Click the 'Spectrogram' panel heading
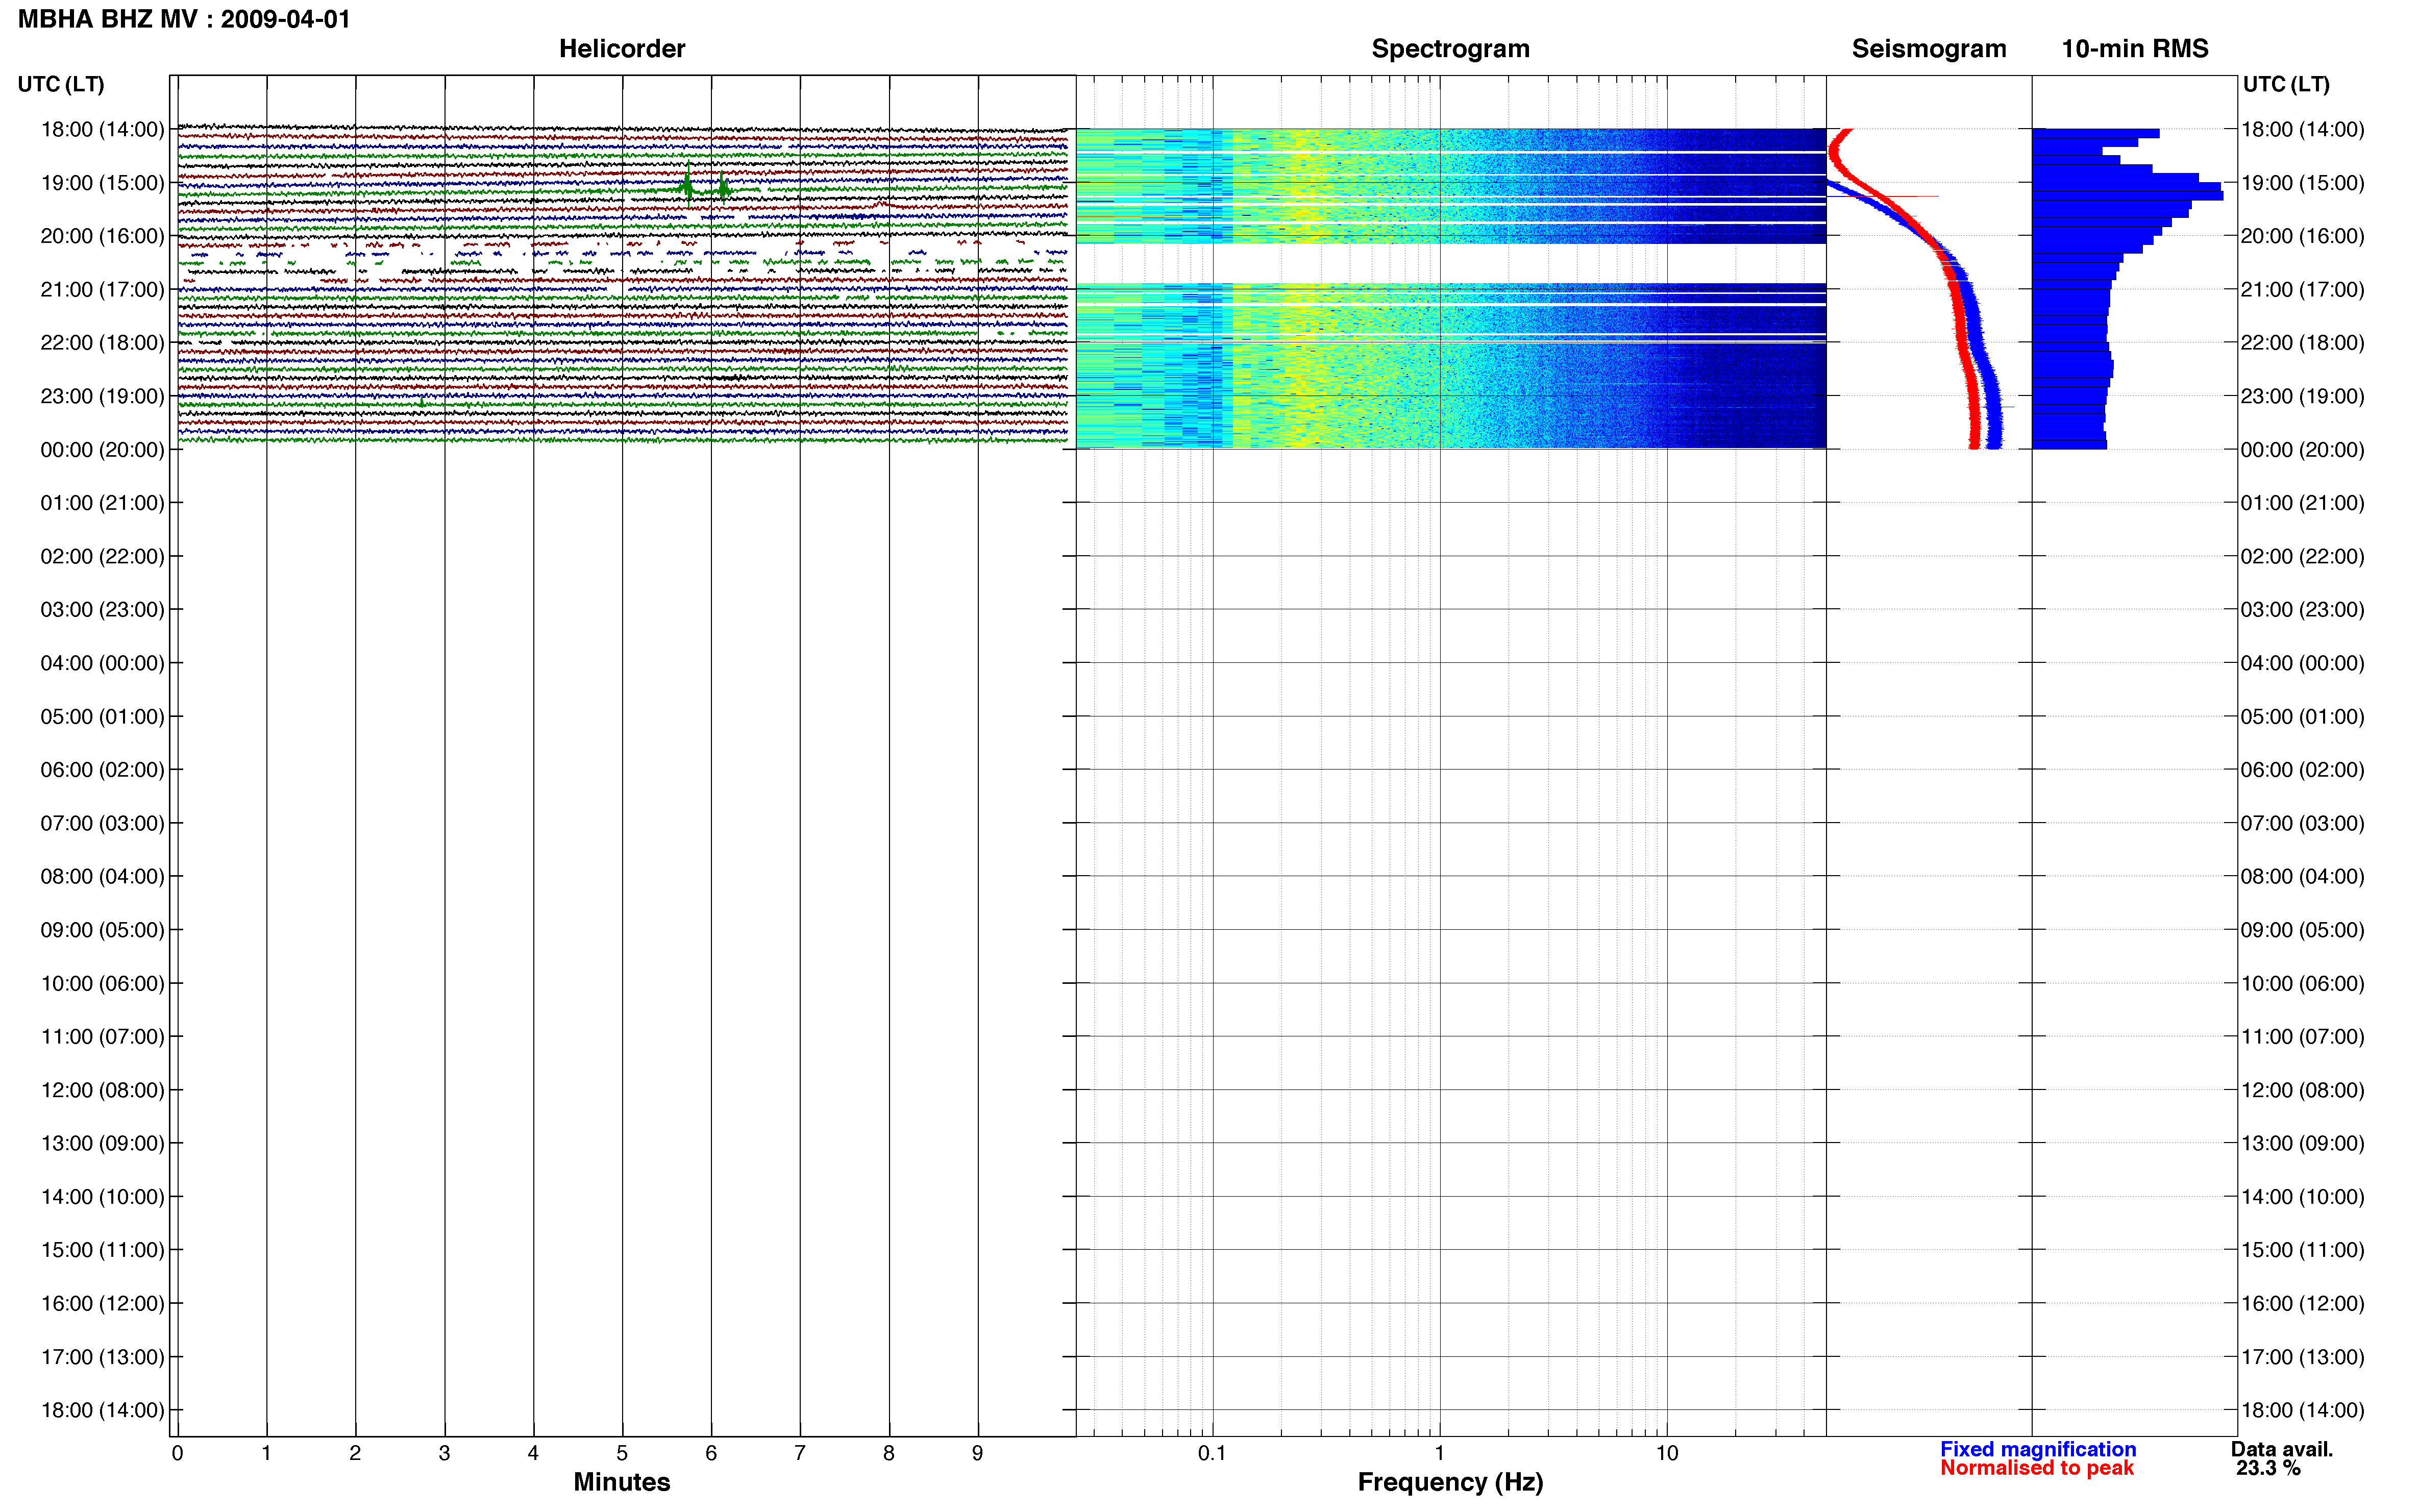This screenshot has height=1512, width=2419. pyautogui.click(x=1450, y=48)
